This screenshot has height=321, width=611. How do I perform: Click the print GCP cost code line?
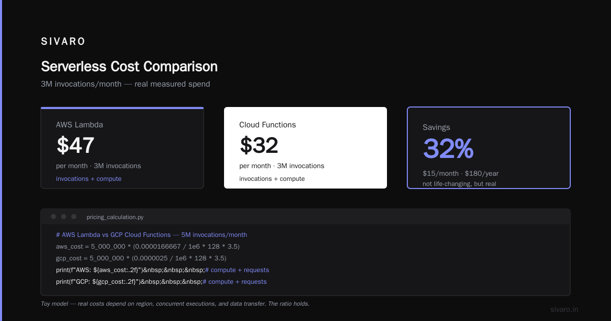[161, 282]
